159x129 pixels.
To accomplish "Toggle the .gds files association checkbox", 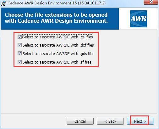I will click(x=19, y=53).
